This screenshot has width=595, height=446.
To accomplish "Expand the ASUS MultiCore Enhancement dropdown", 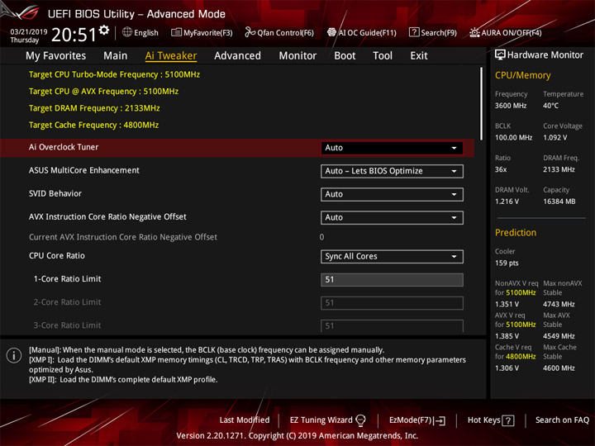I will (392, 171).
